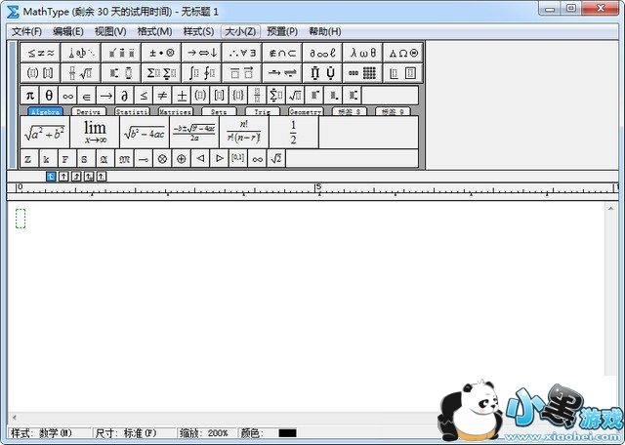Insert the limit x to infinity expression
625x445 pixels.
tap(95, 133)
